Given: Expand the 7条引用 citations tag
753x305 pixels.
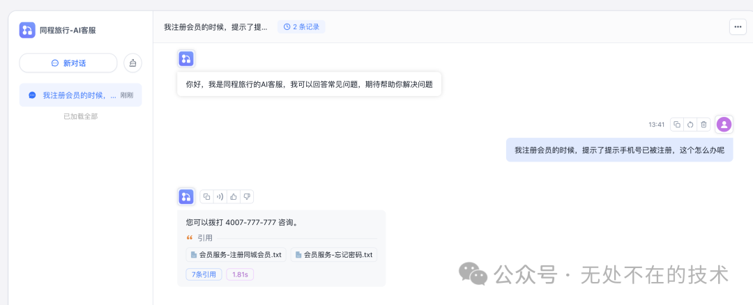Looking at the screenshot, I should tap(204, 275).
